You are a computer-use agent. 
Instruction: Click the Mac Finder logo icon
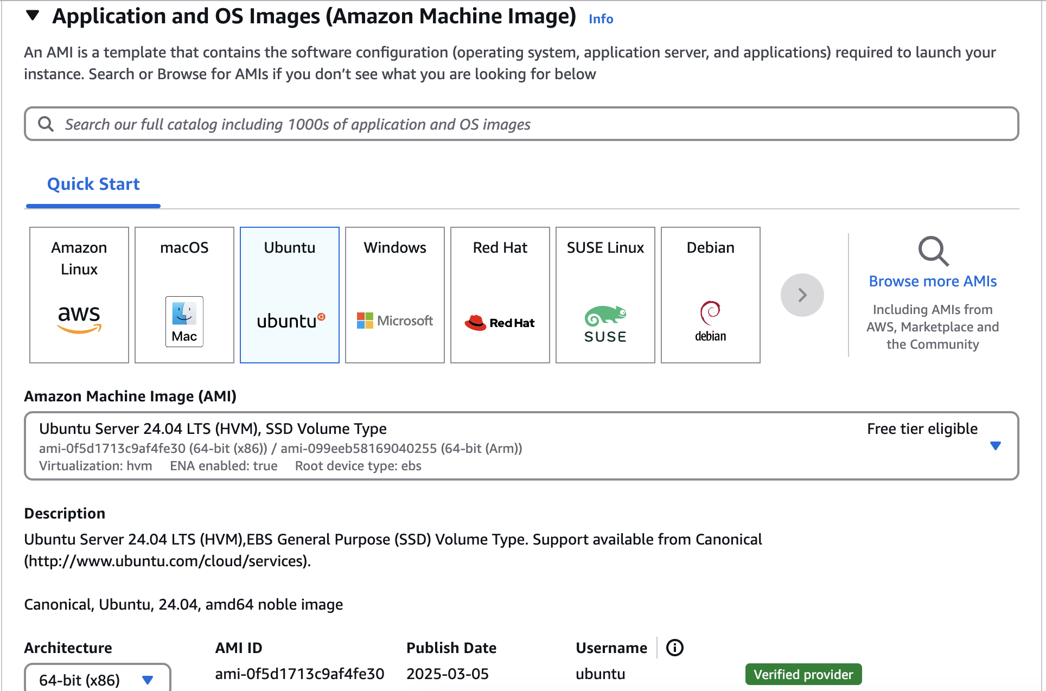point(184,321)
